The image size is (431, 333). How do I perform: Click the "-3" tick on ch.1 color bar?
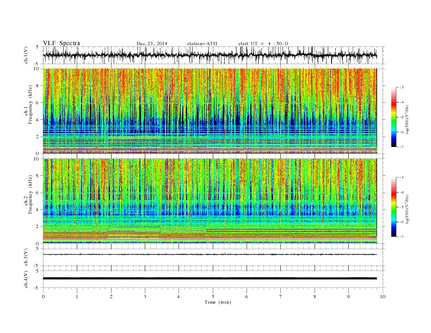click(x=402, y=88)
